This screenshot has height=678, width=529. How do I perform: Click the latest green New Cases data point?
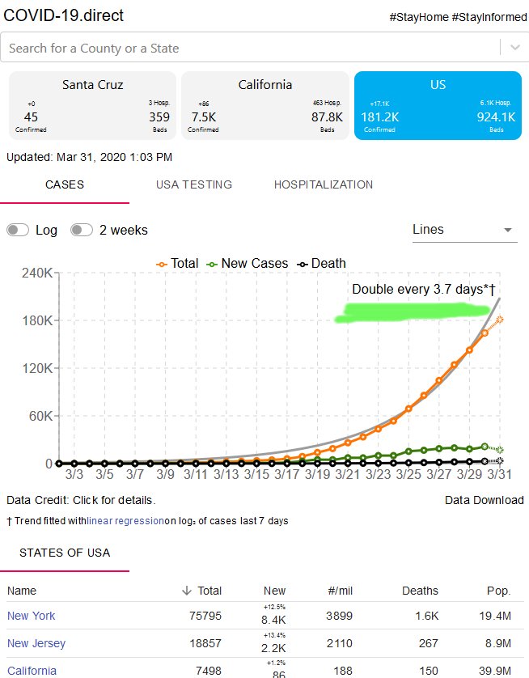click(x=500, y=450)
